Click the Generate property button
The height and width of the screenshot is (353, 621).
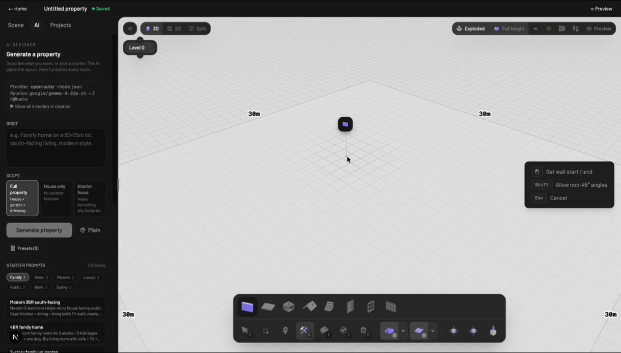(x=39, y=230)
